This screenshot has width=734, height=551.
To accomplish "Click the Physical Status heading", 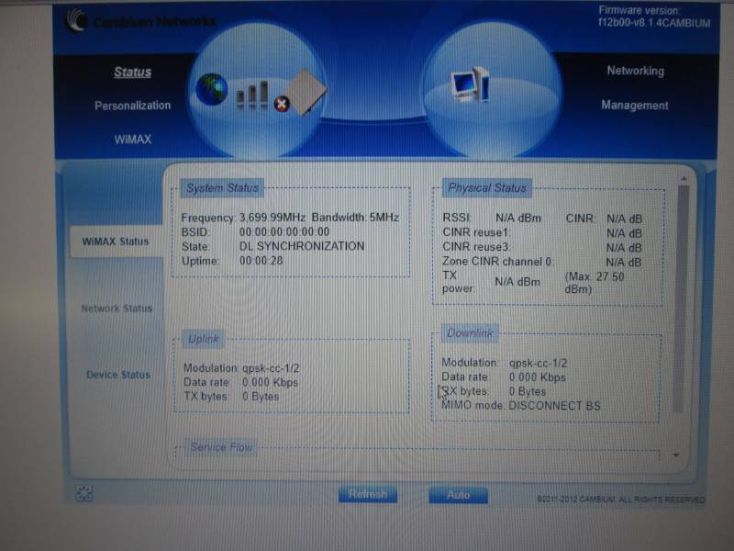I will (487, 188).
